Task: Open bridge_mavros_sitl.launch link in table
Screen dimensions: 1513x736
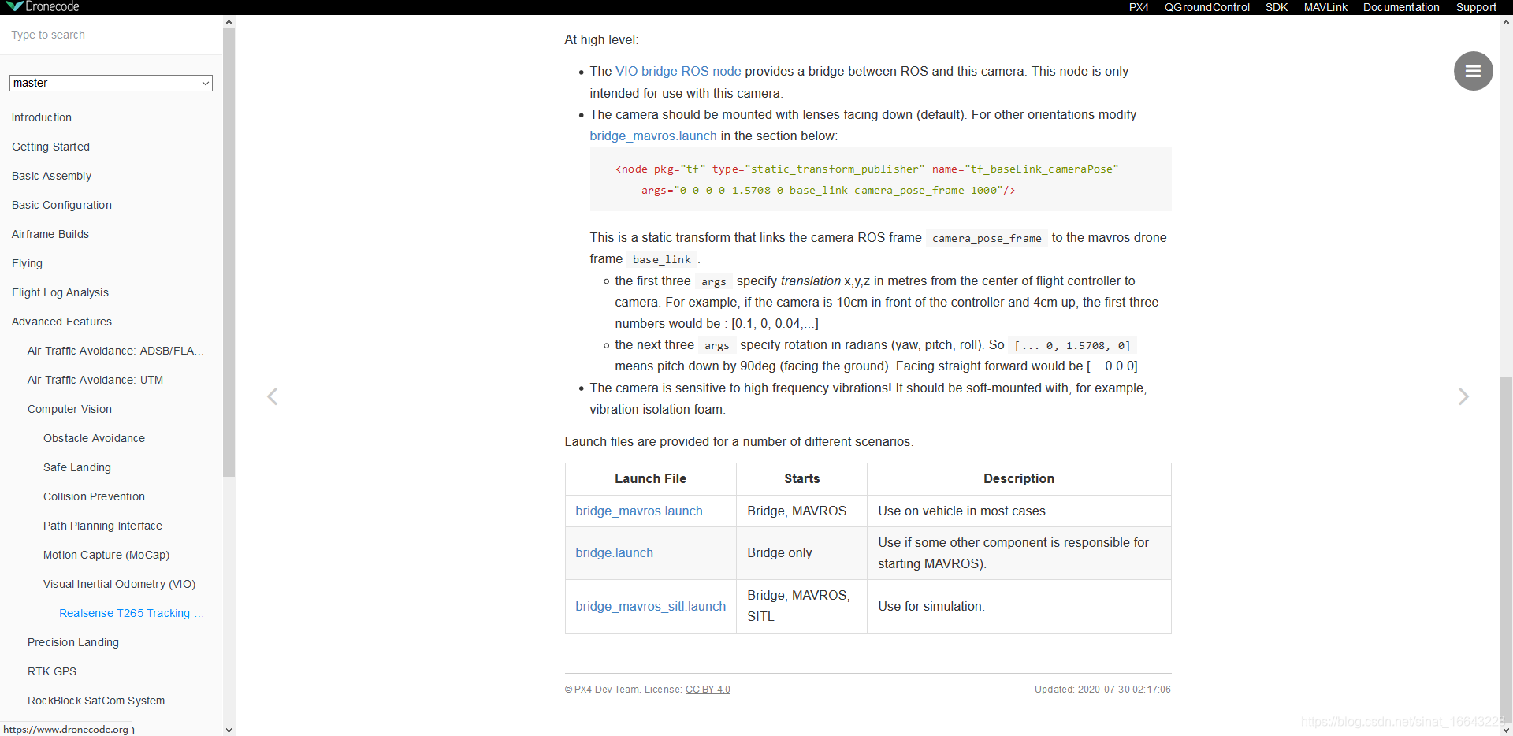Action: point(651,606)
